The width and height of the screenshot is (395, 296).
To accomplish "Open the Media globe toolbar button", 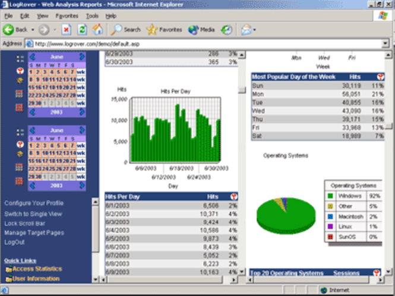I will pyautogui.click(x=201, y=30).
